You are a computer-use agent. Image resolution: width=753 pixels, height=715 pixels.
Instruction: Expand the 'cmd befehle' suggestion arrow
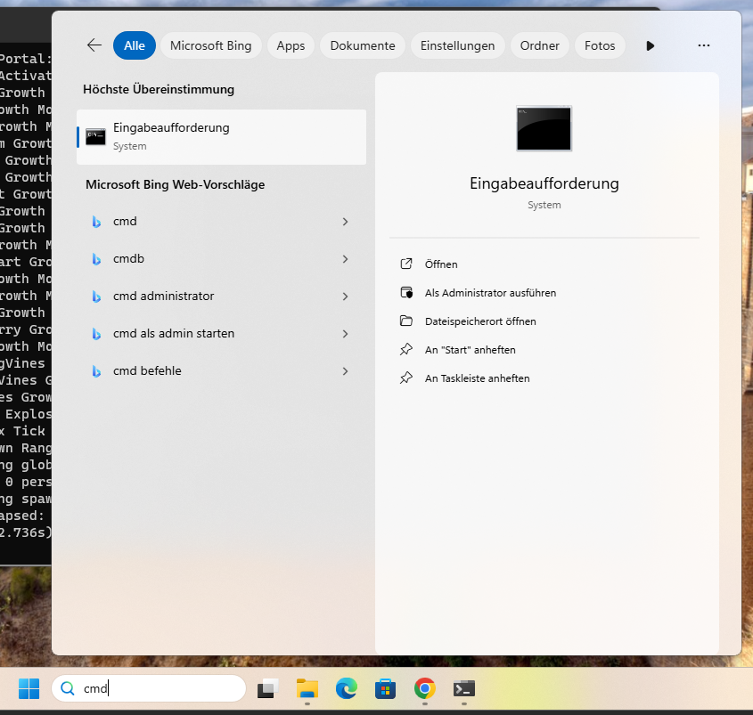click(x=345, y=371)
